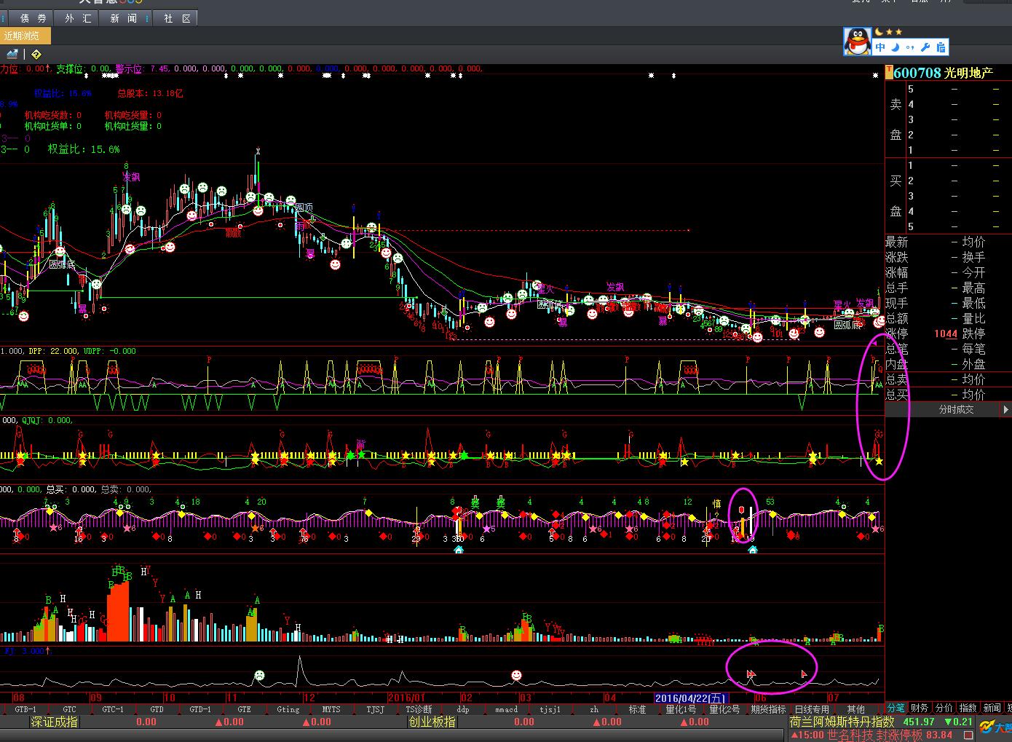Expand the 分时成交 panel arrow
This screenshot has height=742, width=1012.
pyautogui.click(x=1005, y=410)
